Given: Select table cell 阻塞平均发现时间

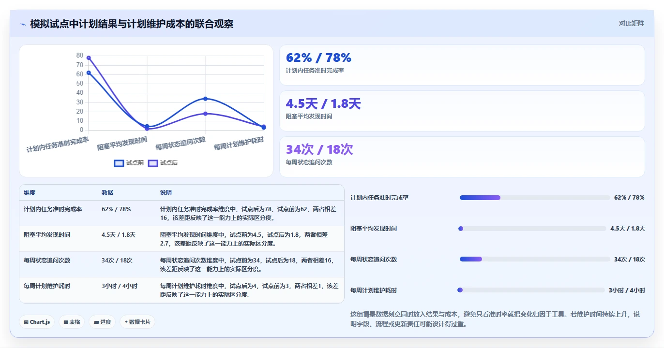Looking at the screenshot, I should (47, 235).
